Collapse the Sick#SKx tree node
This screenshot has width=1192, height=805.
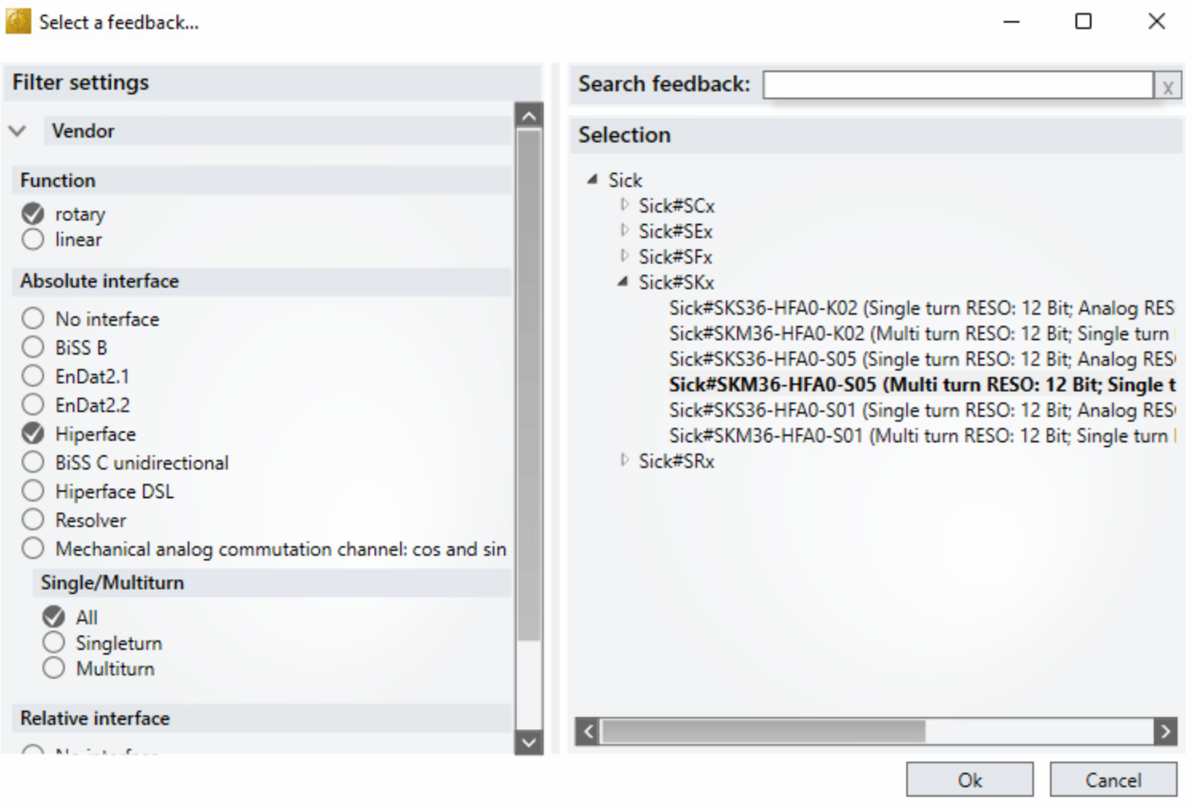click(623, 282)
